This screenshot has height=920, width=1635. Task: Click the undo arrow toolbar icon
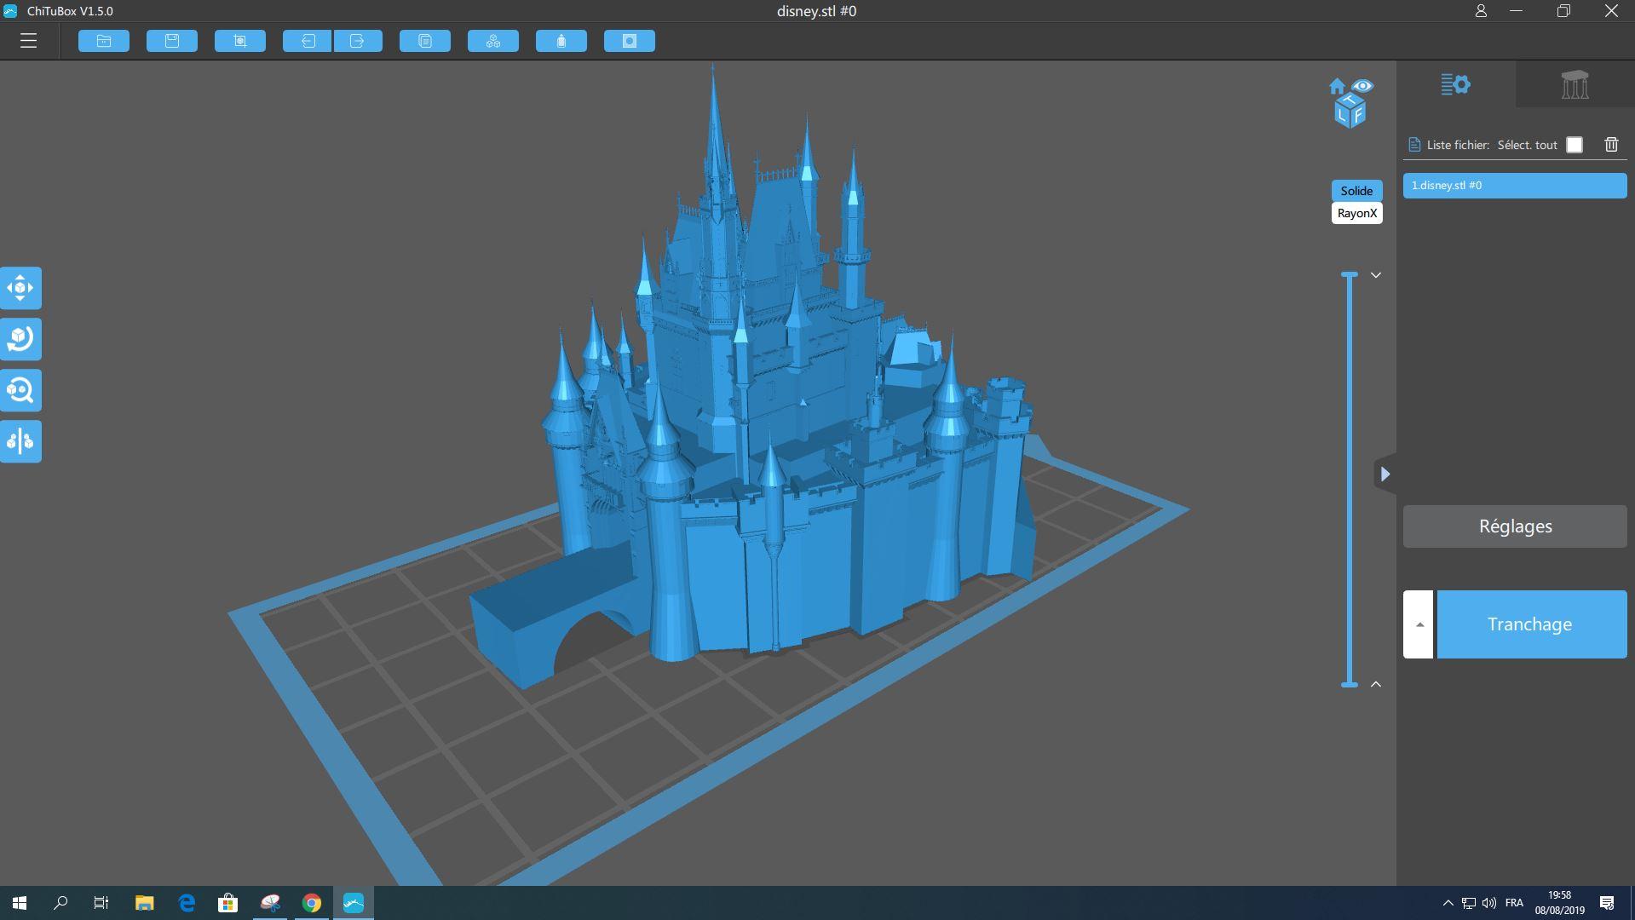(x=308, y=41)
